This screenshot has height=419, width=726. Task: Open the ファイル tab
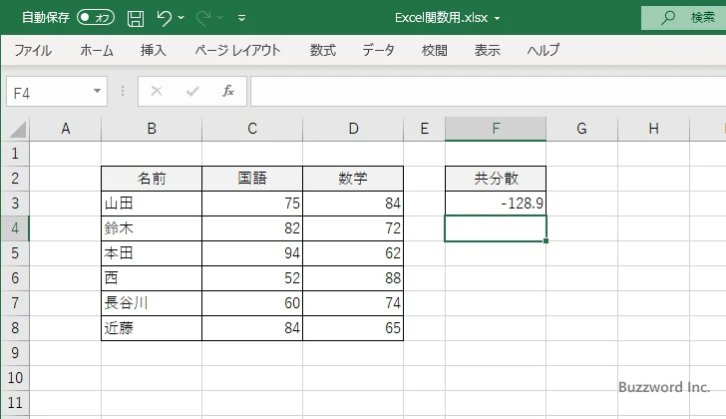click(33, 50)
